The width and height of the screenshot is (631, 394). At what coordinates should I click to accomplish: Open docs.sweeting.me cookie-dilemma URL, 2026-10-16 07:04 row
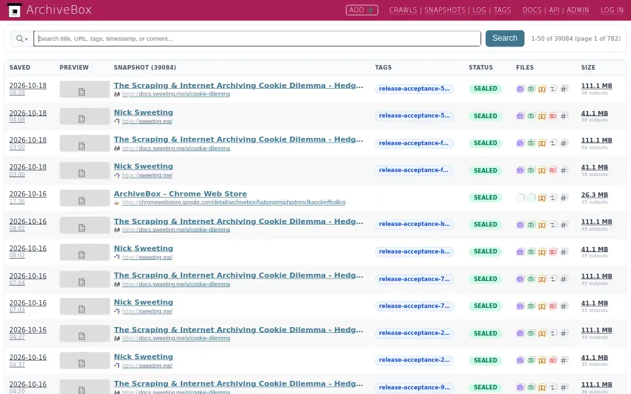176,284
